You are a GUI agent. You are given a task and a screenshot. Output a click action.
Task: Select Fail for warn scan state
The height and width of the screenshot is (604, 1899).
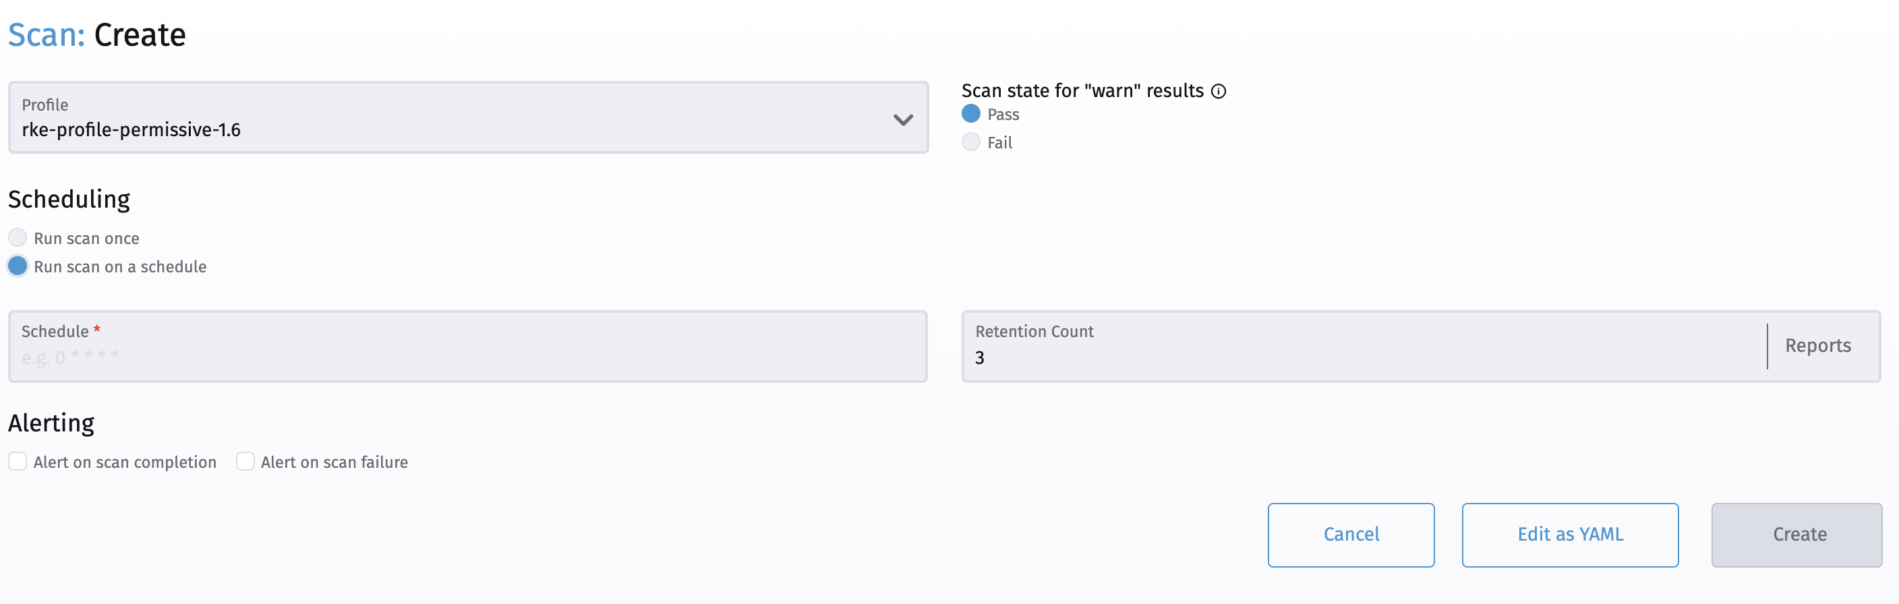pos(971,142)
